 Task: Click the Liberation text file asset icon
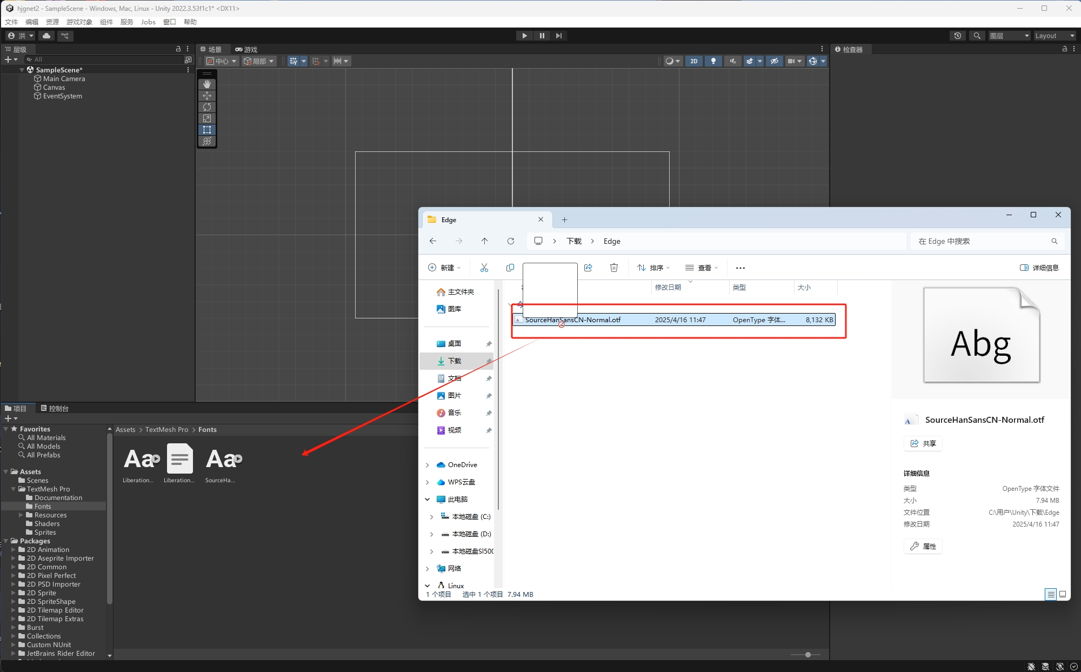[x=179, y=460]
